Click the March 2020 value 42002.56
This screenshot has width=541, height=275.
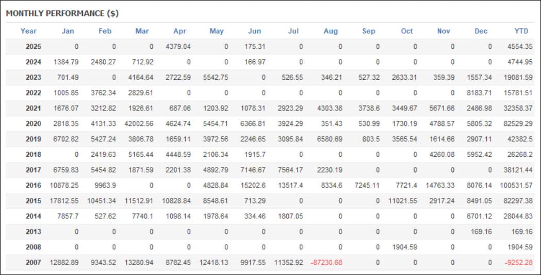pyautogui.click(x=139, y=124)
